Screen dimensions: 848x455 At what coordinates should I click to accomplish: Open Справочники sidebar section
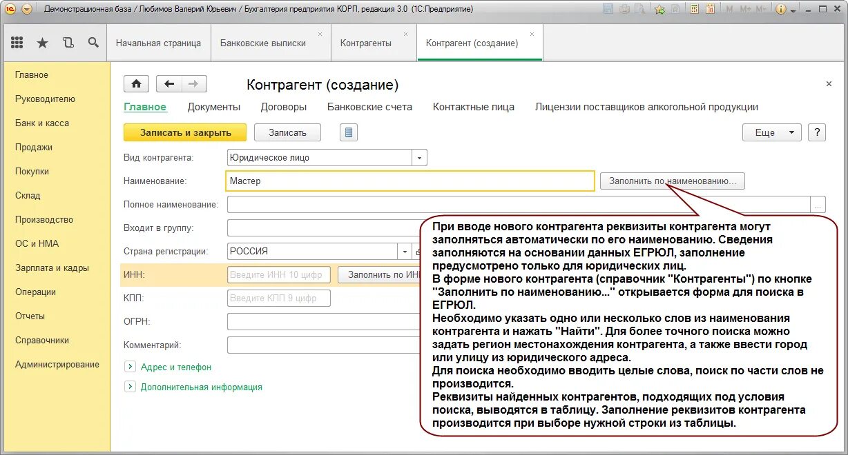coord(42,340)
